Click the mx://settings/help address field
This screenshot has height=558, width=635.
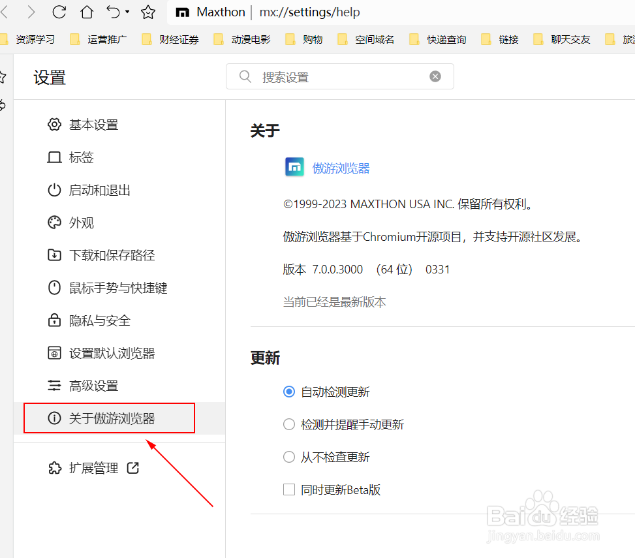[x=309, y=12]
